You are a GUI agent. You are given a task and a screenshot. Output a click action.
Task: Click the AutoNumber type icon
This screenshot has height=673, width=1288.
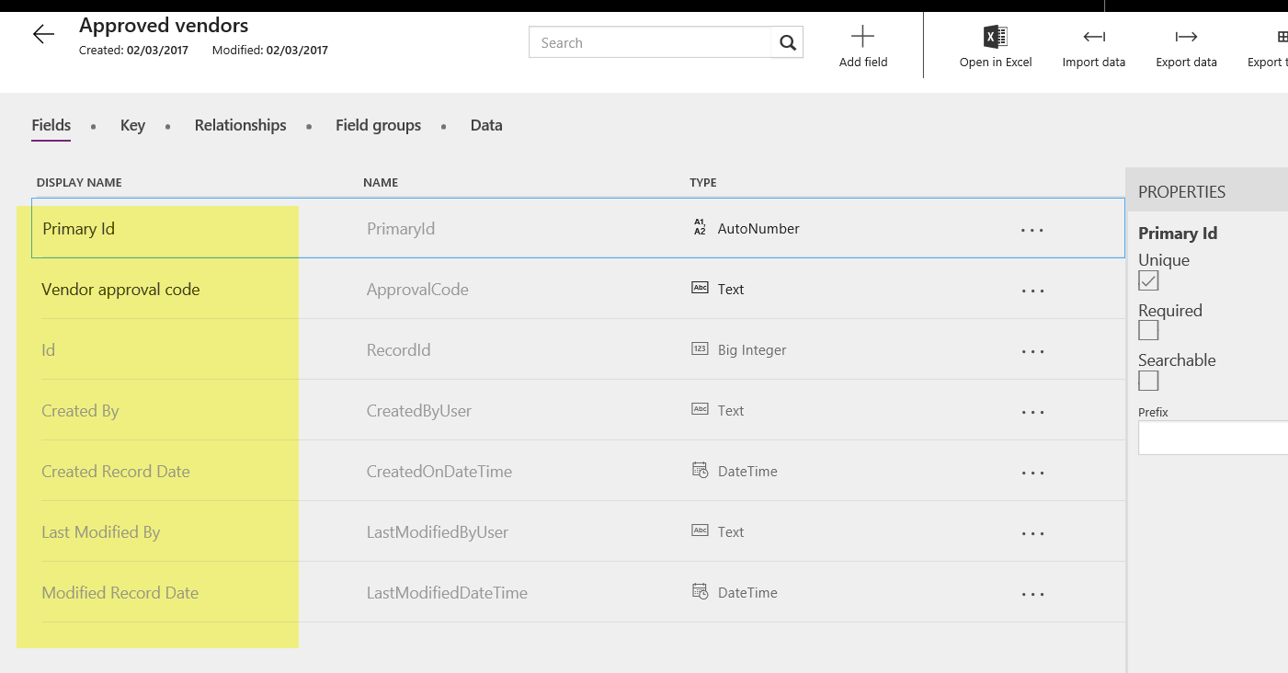(x=700, y=228)
